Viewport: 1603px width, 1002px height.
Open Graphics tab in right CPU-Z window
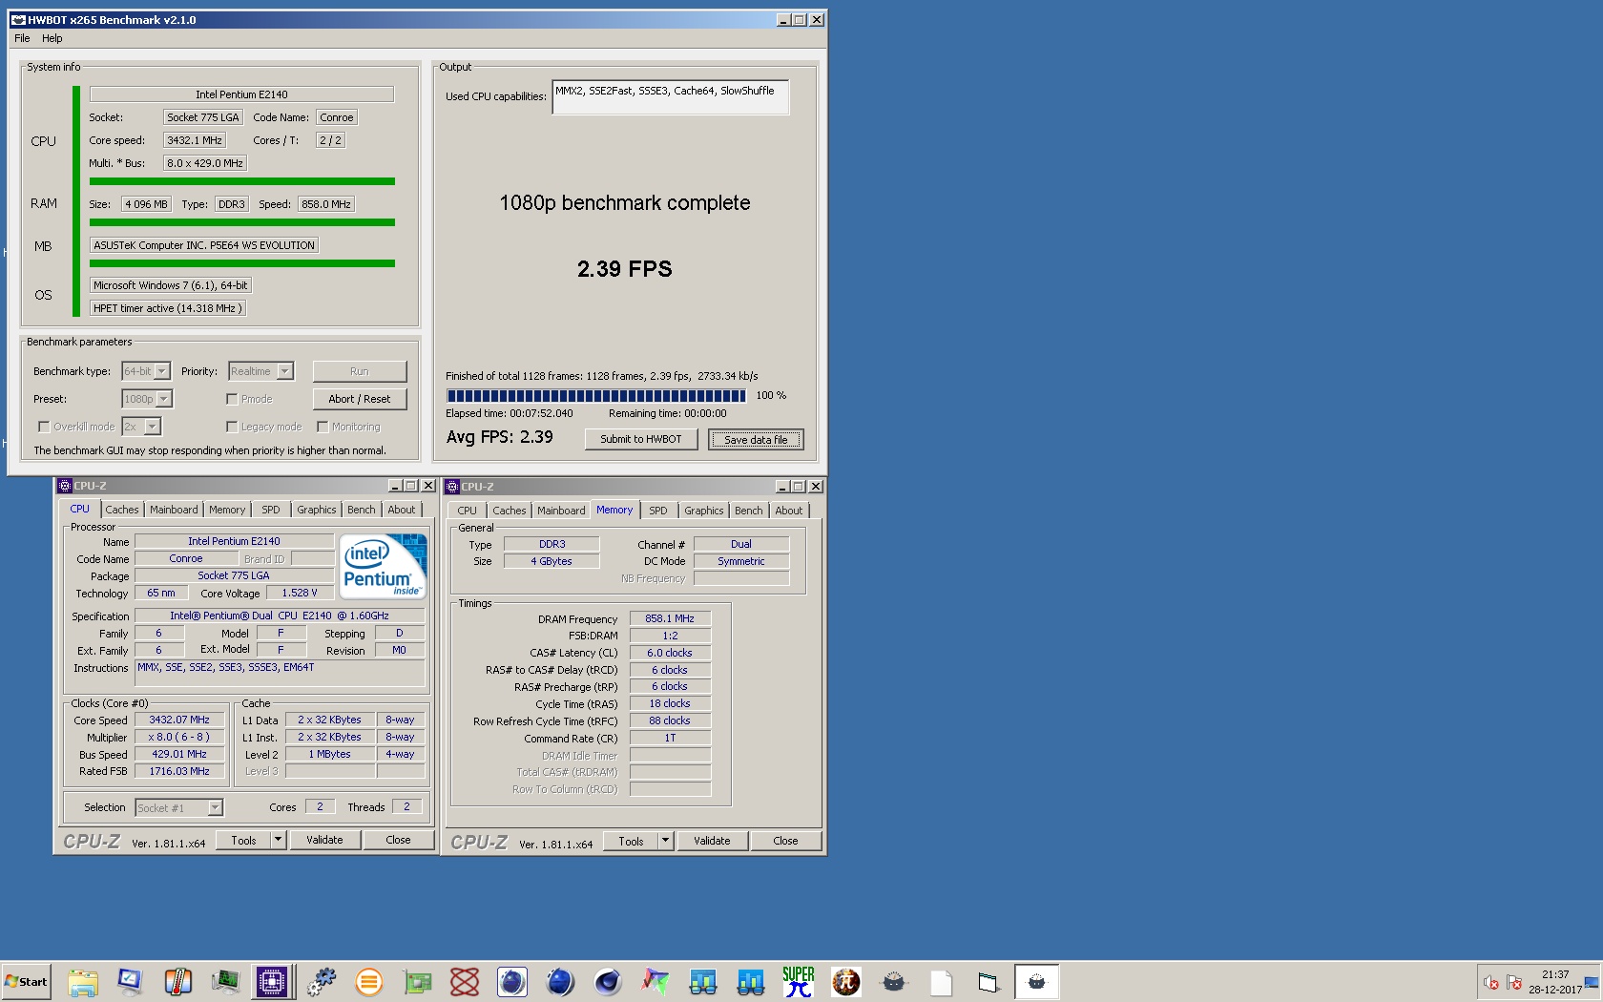point(704,511)
